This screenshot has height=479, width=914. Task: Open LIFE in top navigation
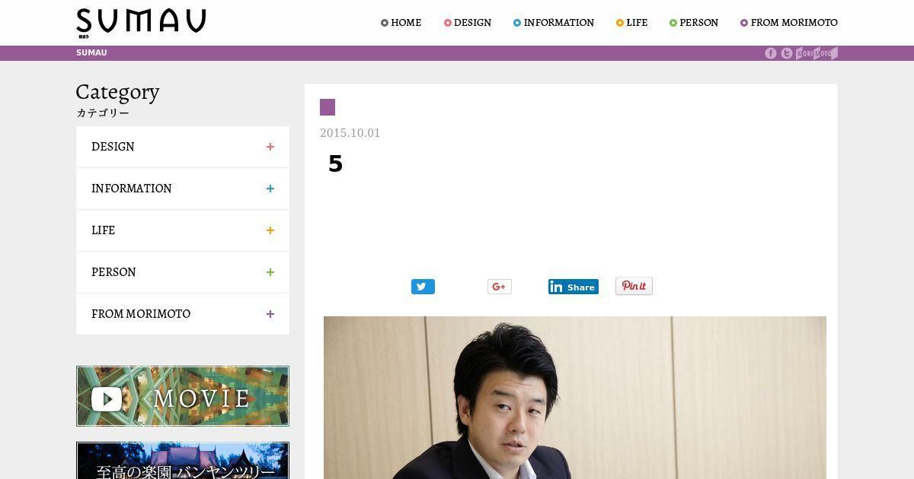(632, 23)
